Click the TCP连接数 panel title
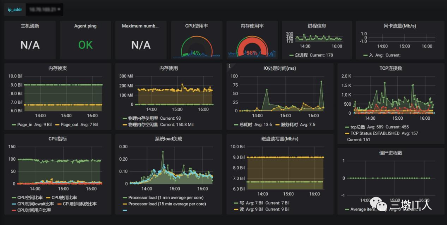The width and height of the screenshot is (447, 225). [391, 68]
